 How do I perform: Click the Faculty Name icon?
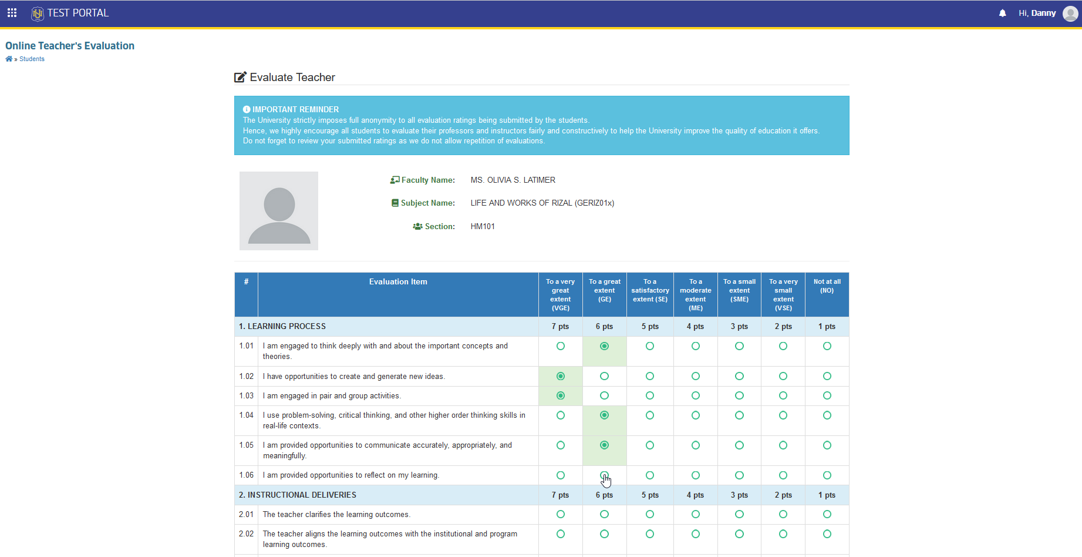[x=395, y=180]
